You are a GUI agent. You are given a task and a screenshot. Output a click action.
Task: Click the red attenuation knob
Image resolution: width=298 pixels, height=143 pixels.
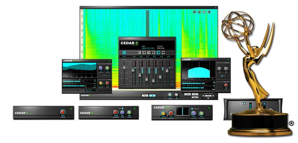[116, 112]
